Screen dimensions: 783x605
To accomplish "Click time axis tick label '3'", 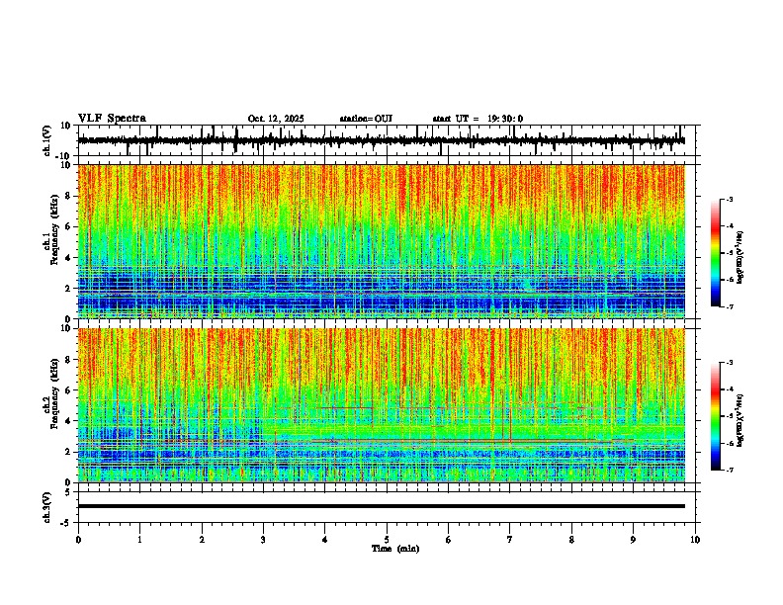I will [x=263, y=540].
